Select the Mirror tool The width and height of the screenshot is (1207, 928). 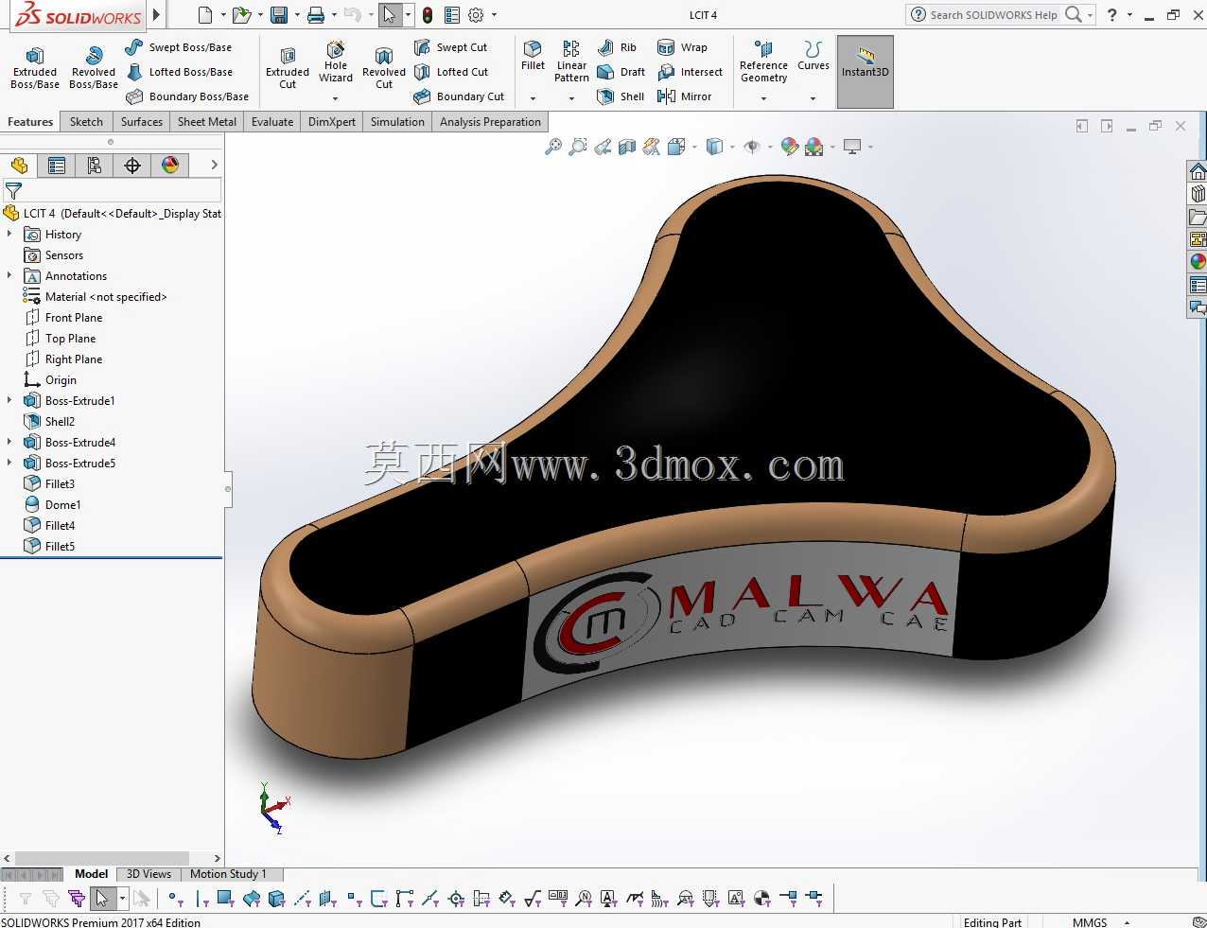pyautogui.click(x=684, y=96)
